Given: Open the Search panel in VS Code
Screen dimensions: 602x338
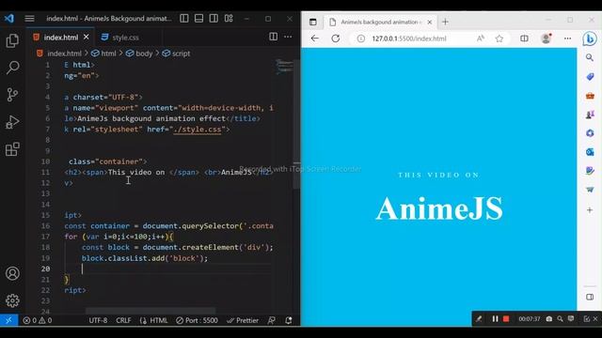Looking at the screenshot, I should [x=12, y=68].
